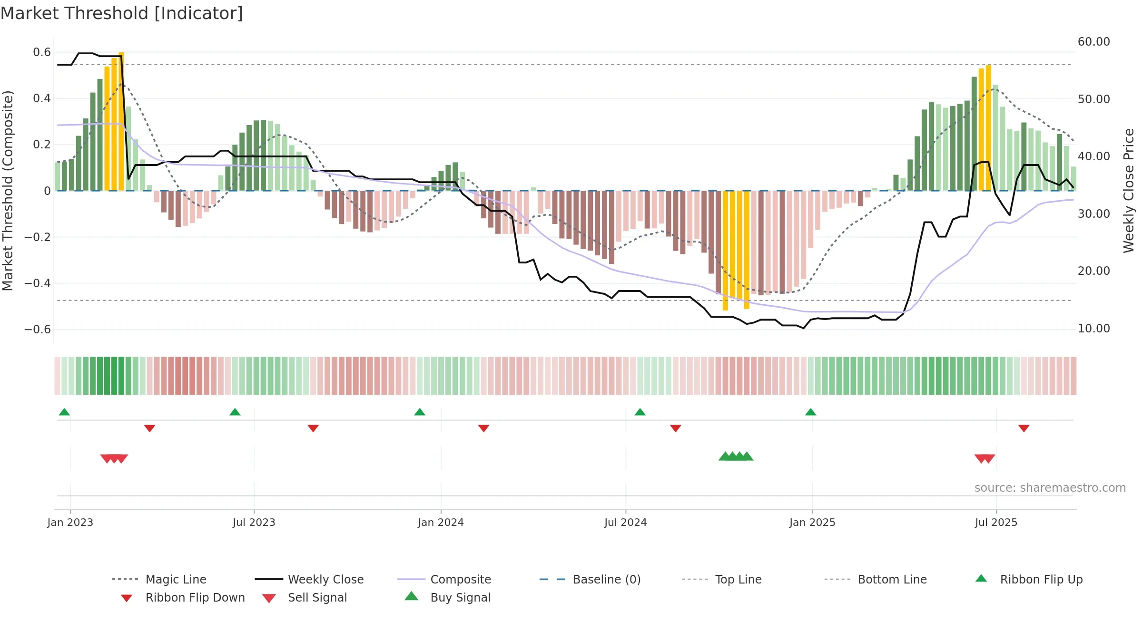The width and height of the screenshot is (1142, 642).
Task: Click the green triangle icon beside Ribbon Flip Up
Action: point(981,578)
